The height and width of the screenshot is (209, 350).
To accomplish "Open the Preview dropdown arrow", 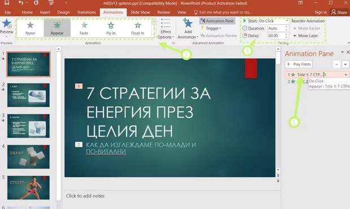I will [x=6, y=37].
